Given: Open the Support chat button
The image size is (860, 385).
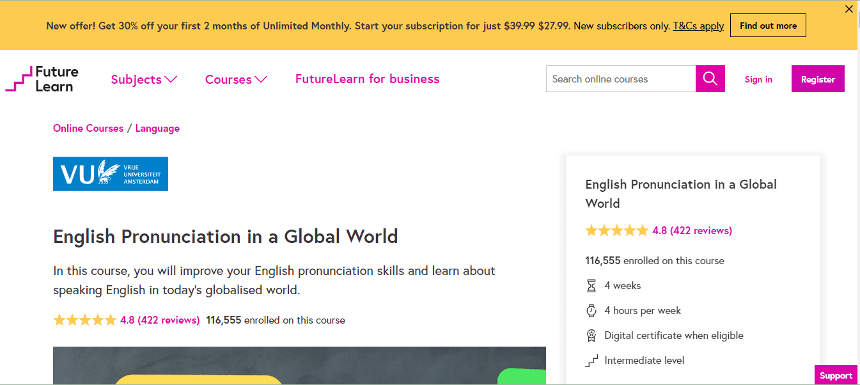Looking at the screenshot, I should tap(836, 375).
